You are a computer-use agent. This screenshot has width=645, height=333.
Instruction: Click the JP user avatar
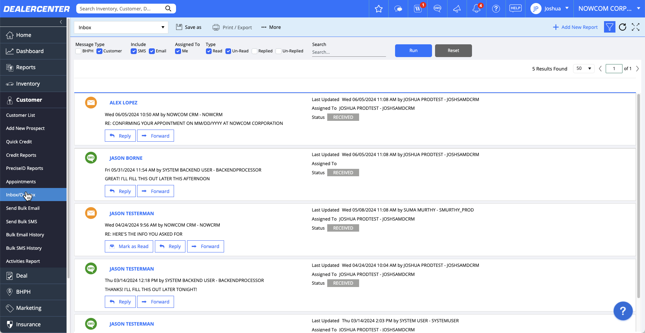click(536, 9)
